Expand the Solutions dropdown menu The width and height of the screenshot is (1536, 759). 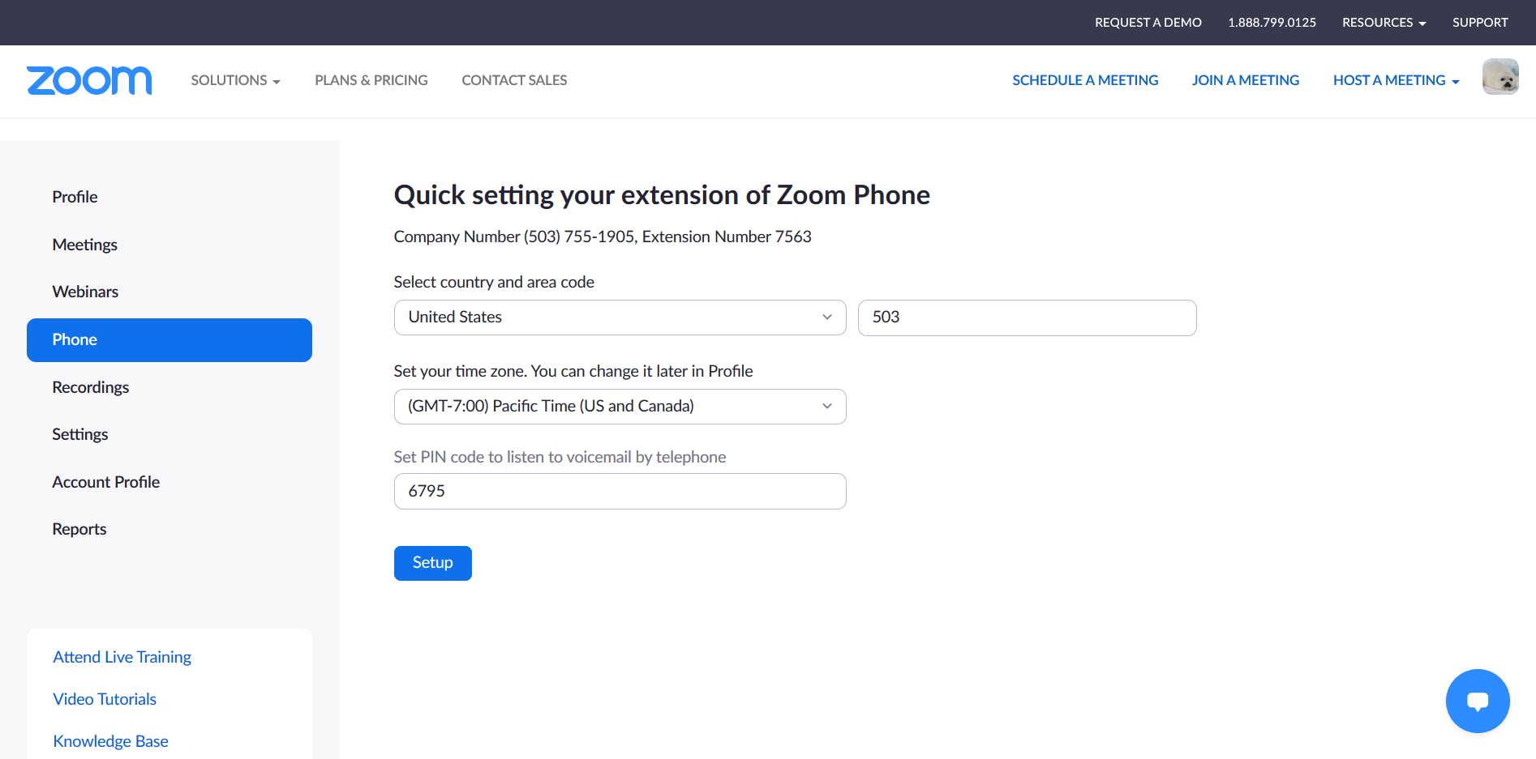point(235,80)
